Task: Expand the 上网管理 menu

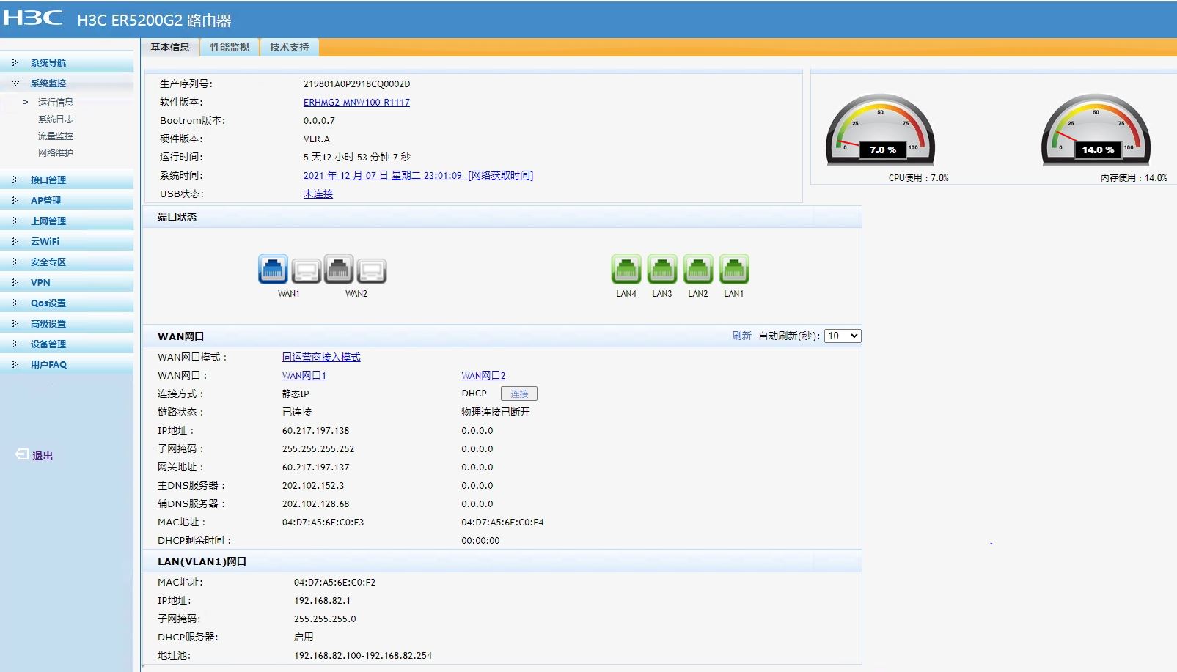Action: tap(67, 221)
